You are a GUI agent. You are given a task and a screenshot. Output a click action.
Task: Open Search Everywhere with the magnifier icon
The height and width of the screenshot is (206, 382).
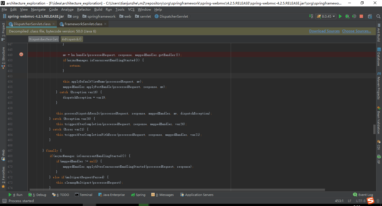click(x=378, y=17)
